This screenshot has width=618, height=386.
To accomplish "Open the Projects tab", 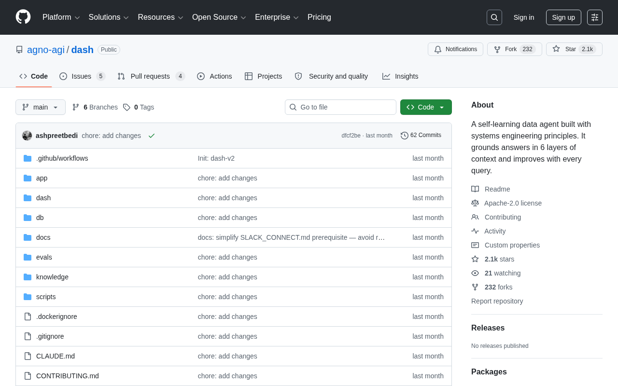I will click(x=264, y=76).
